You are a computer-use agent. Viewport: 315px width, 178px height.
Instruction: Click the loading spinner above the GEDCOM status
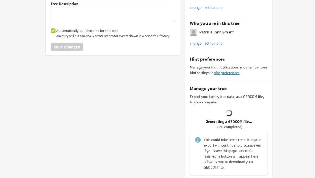coord(229,113)
